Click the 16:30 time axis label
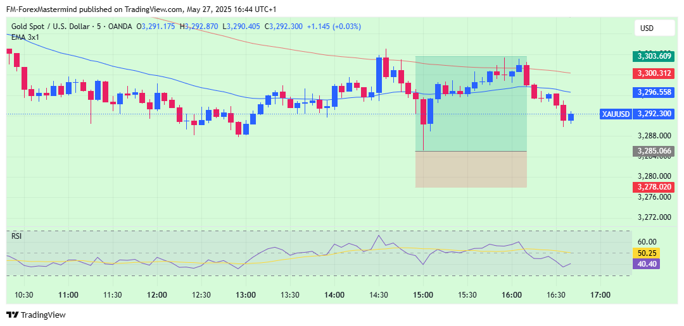The image size is (684, 326). pyautogui.click(x=556, y=294)
